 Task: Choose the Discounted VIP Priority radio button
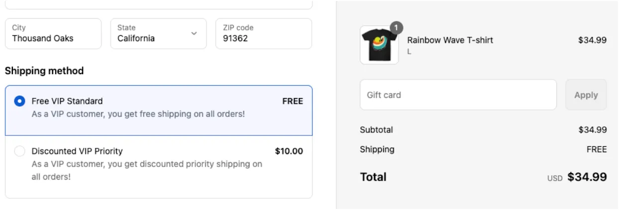click(20, 151)
